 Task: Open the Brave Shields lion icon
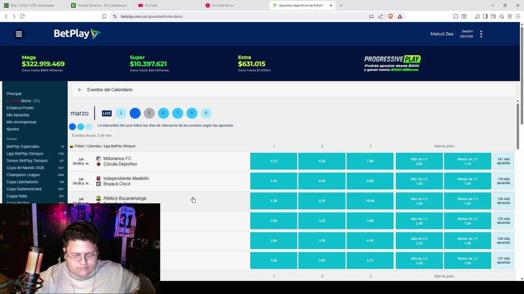click(x=390, y=16)
